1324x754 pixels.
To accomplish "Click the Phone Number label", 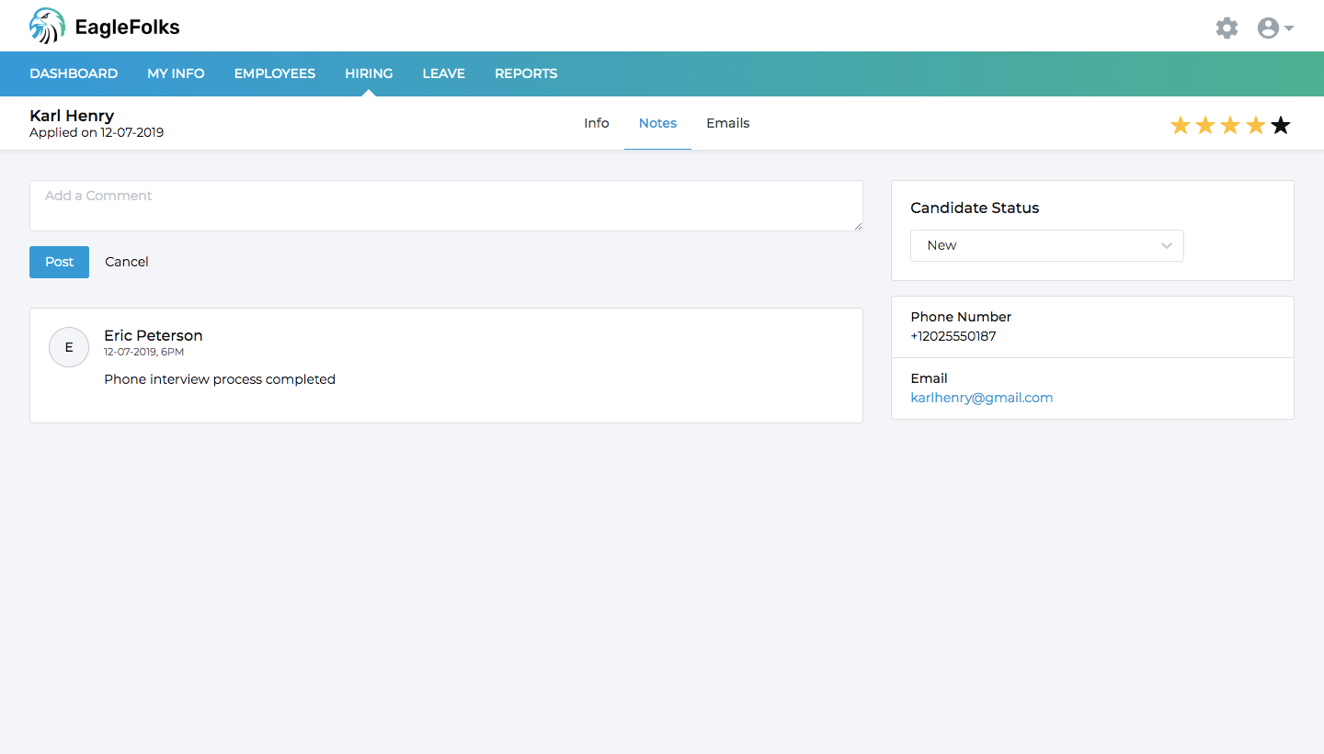I will [x=961, y=317].
